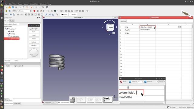The height and width of the screenshot is (109, 194).
Task: Switch to the Tasks tab
Action: click(x=12, y=21)
